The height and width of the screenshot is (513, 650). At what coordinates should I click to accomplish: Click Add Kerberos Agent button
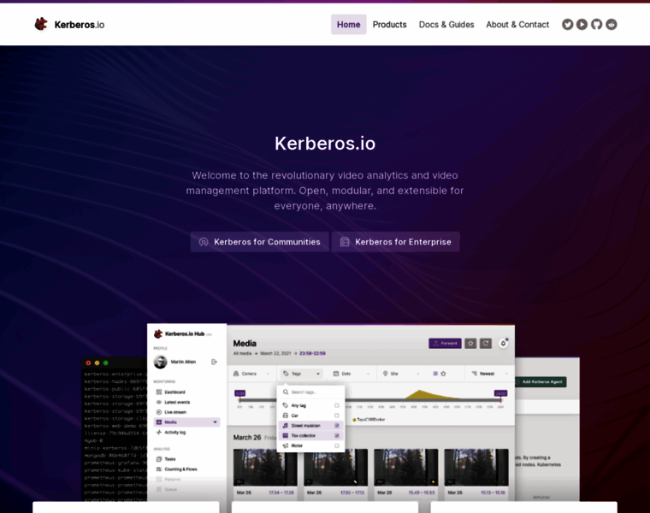point(541,381)
